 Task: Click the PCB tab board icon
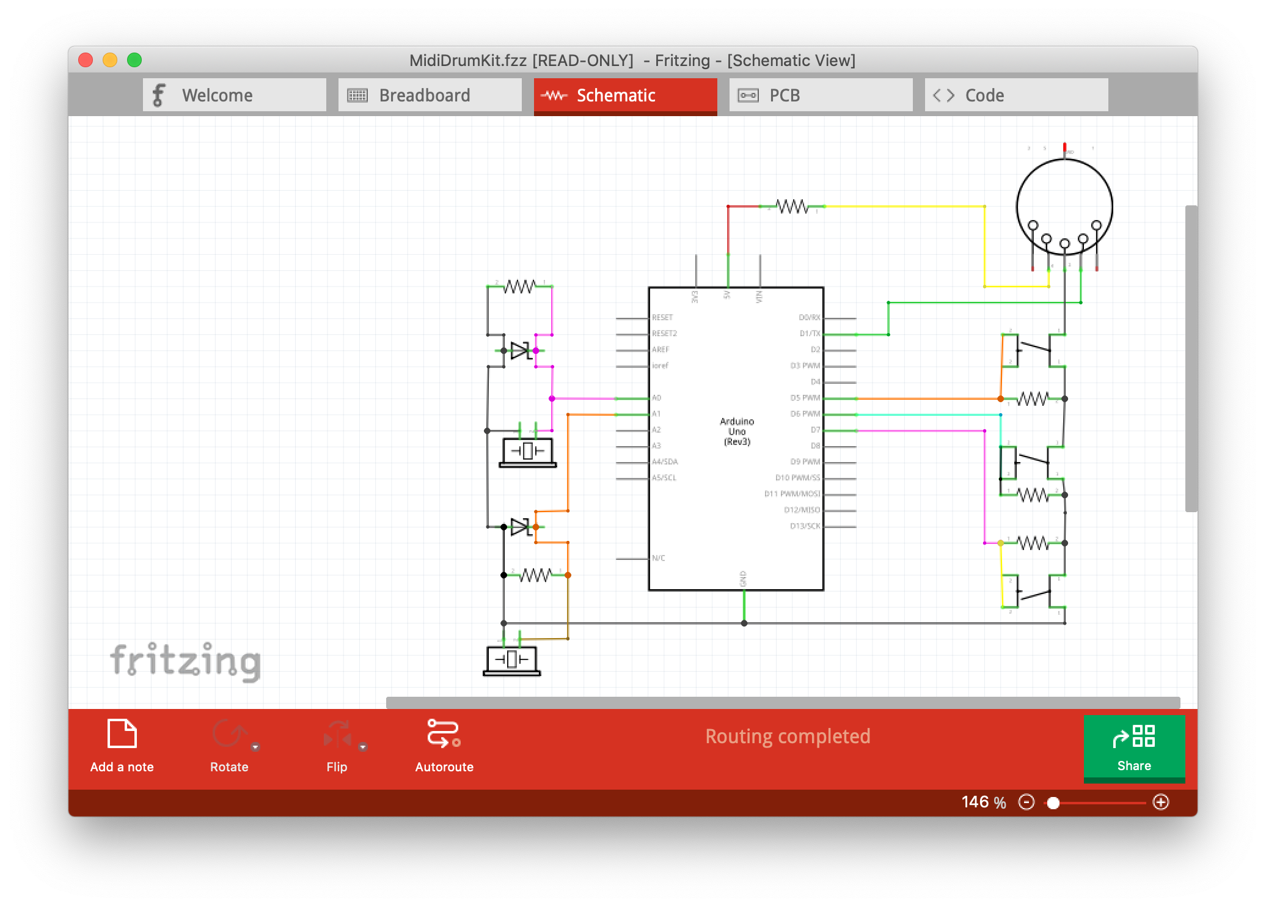(748, 95)
